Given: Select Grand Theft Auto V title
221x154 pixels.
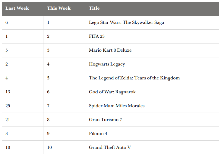Looking at the screenshot, I should [110, 147].
